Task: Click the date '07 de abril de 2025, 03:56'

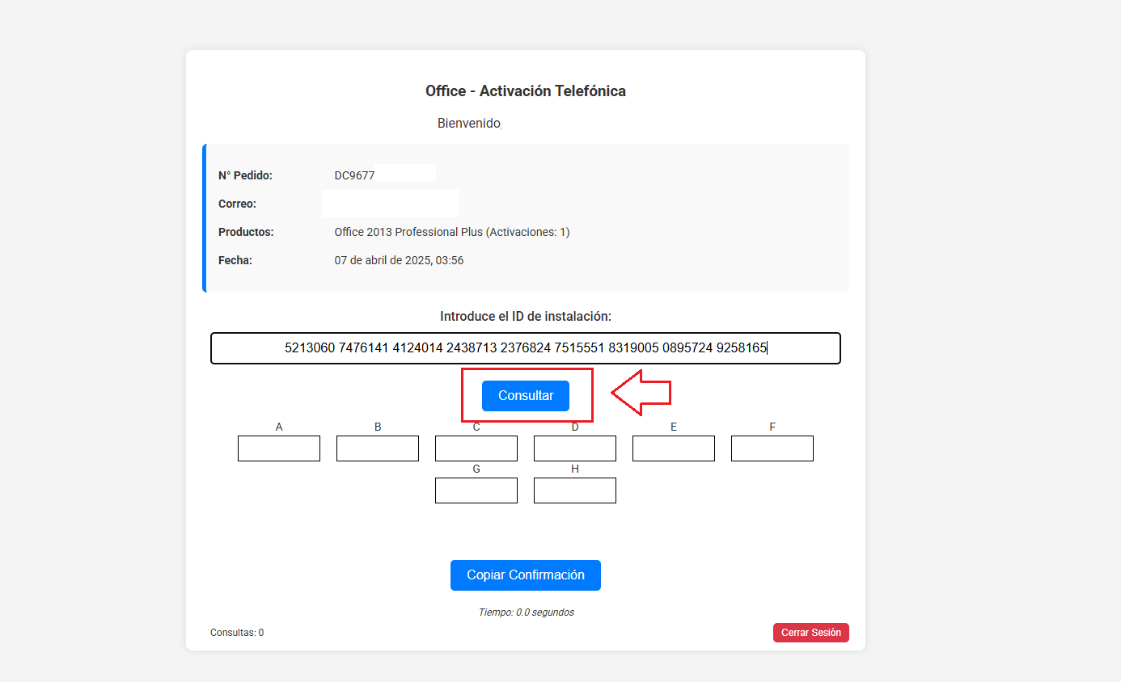Action: pyautogui.click(x=399, y=260)
